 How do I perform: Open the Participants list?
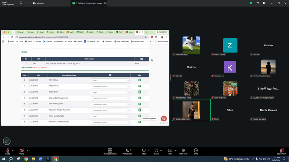[127, 152]
